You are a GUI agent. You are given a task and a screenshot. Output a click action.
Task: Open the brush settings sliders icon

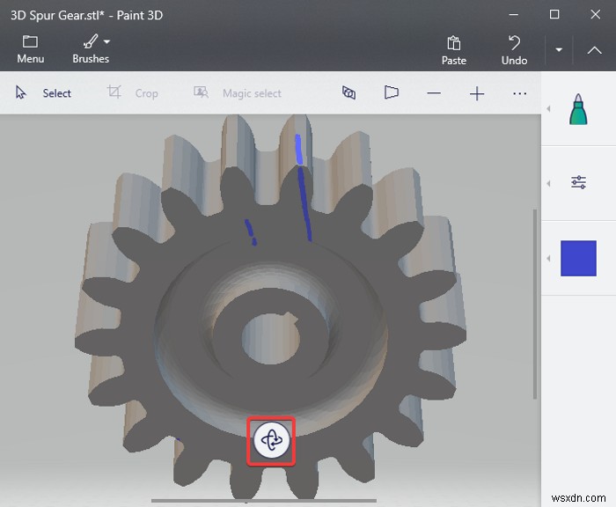point(578,182)
